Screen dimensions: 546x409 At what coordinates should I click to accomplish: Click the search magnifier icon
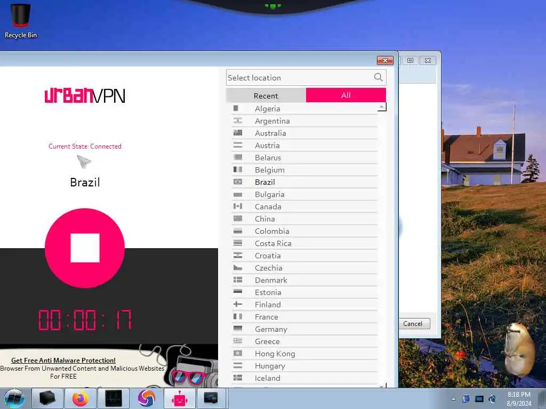coord(378,77)
